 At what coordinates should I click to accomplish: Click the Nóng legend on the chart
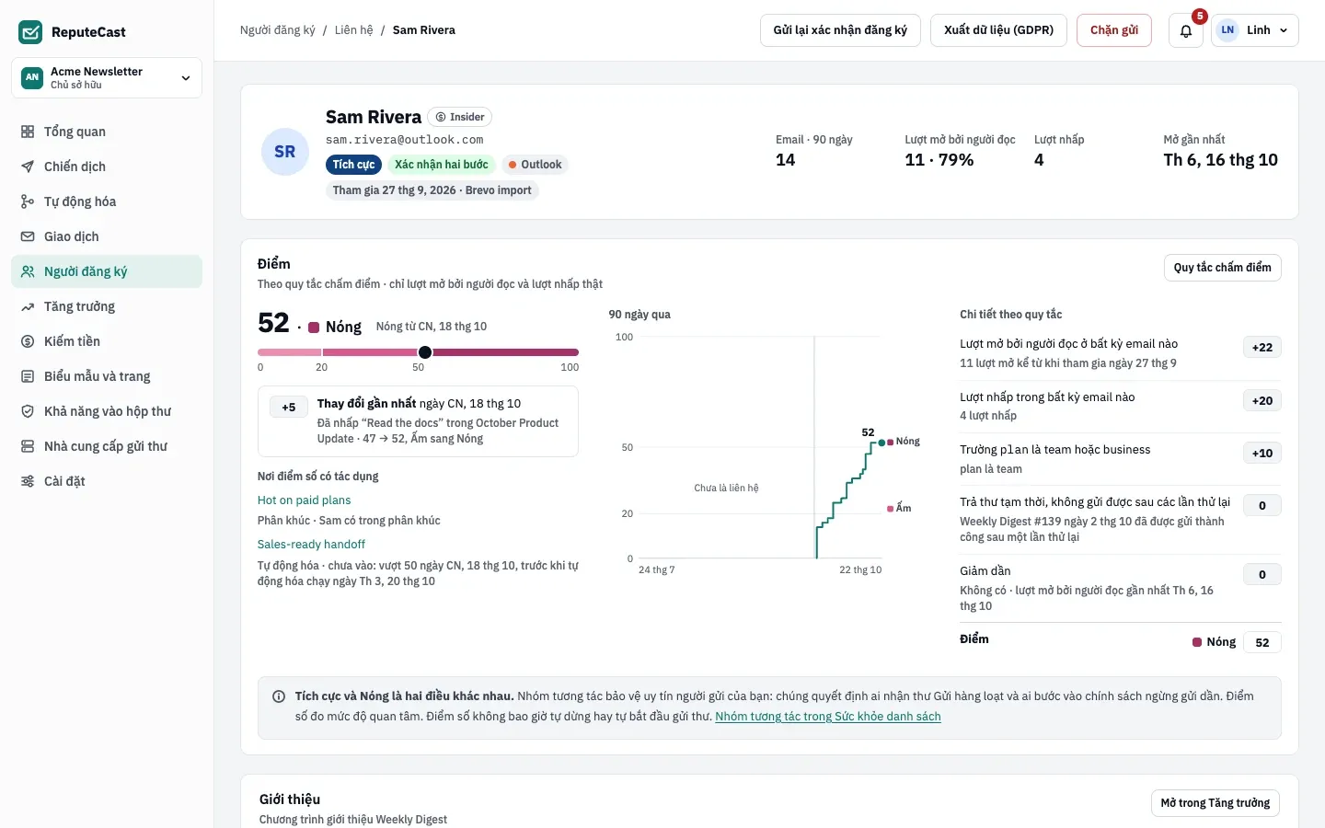point(904,442)
